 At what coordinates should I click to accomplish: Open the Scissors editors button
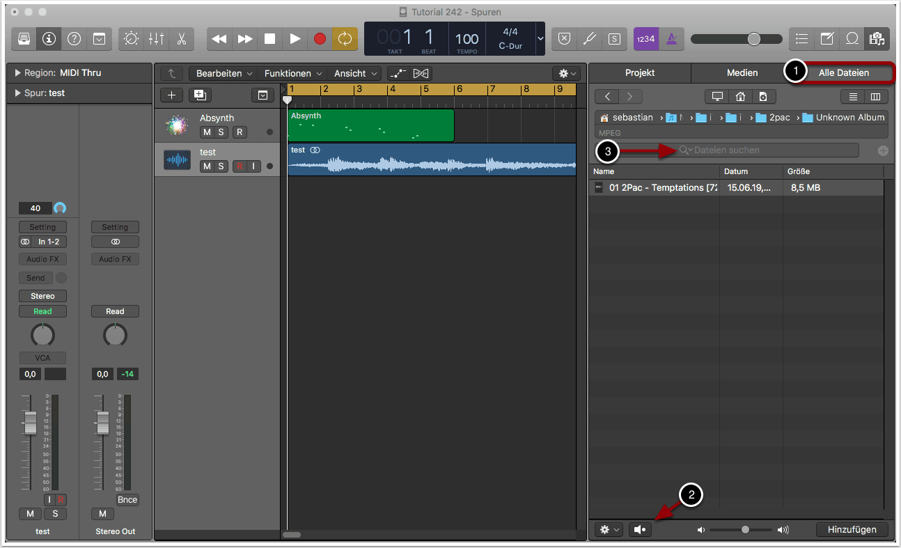click(181, 39)
